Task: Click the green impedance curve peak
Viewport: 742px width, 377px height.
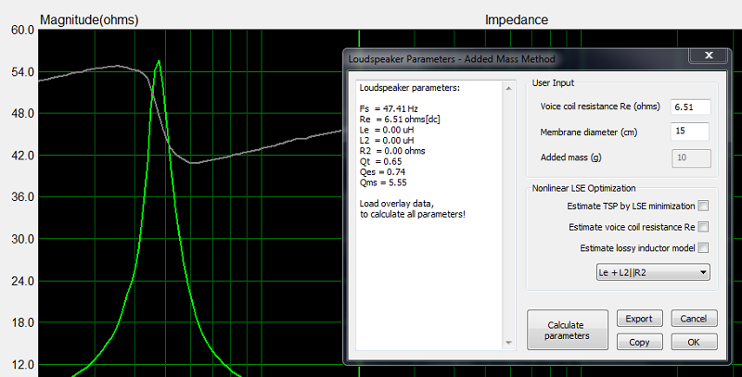Action: (159, 61)
